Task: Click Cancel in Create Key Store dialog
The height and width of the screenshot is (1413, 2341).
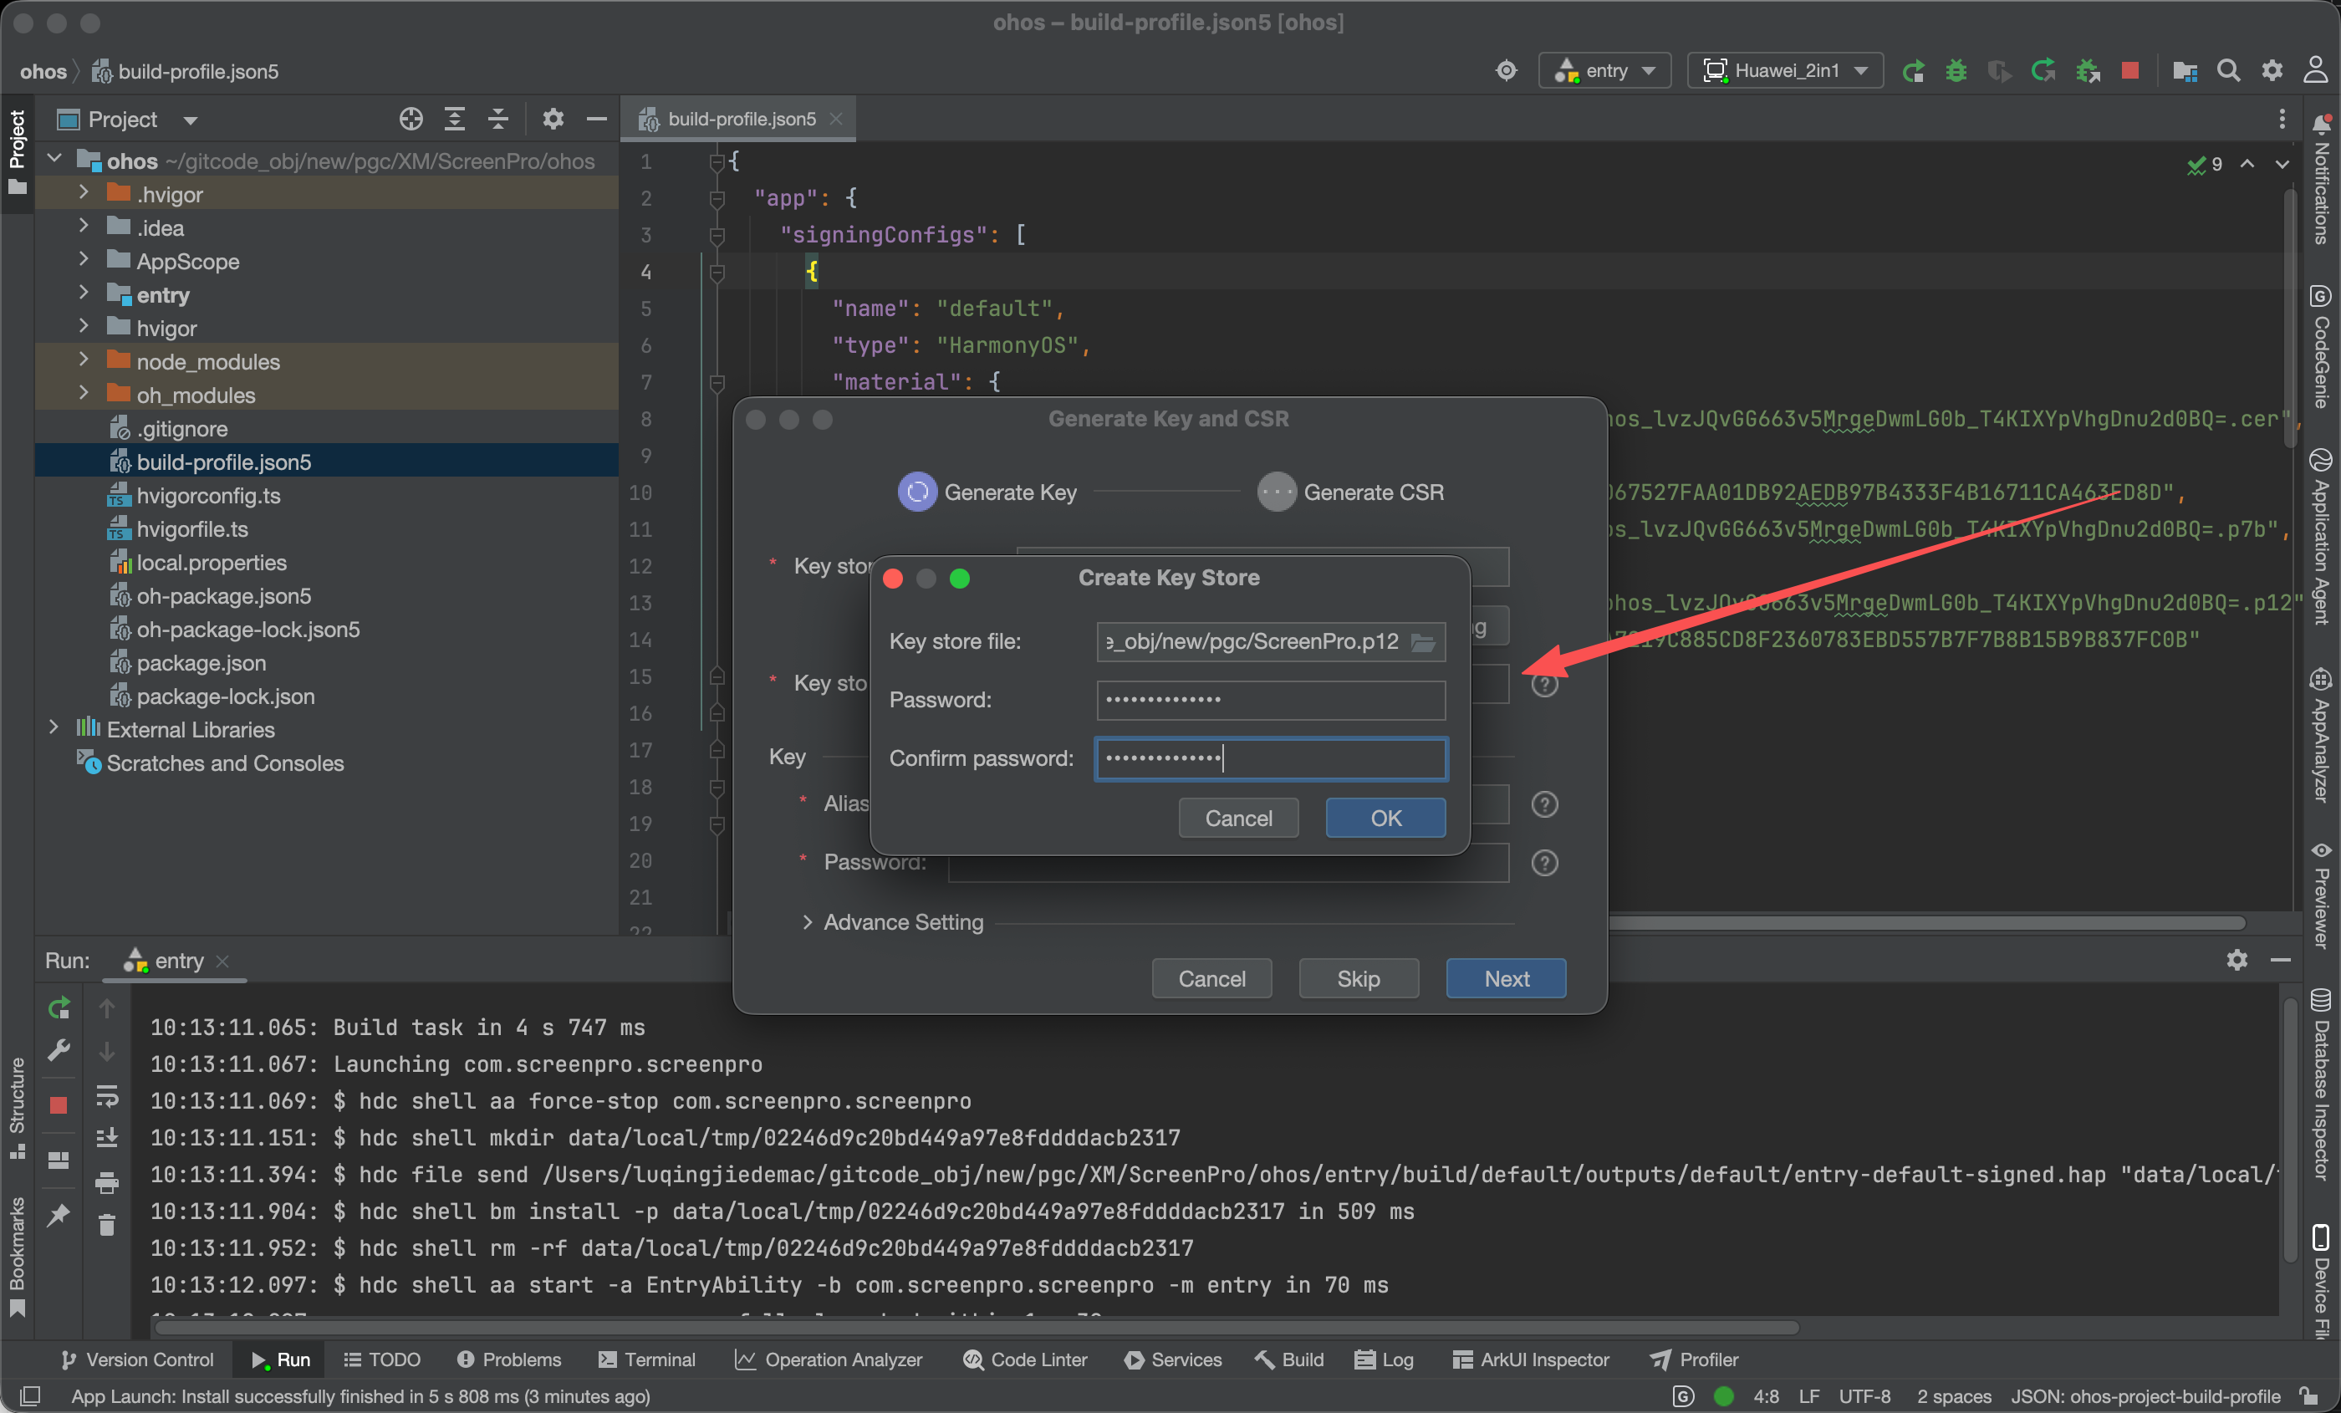Action: pos(1238,819)
